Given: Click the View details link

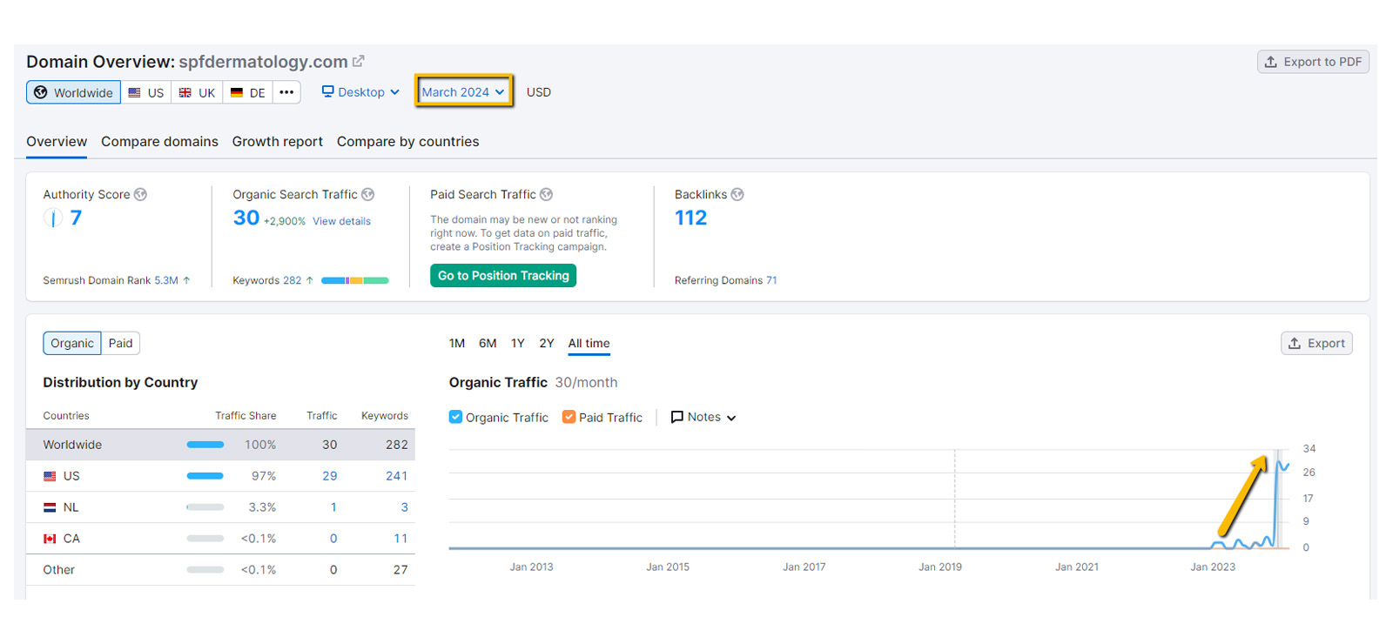Looking at the screenshot, I should pos(341,222).
